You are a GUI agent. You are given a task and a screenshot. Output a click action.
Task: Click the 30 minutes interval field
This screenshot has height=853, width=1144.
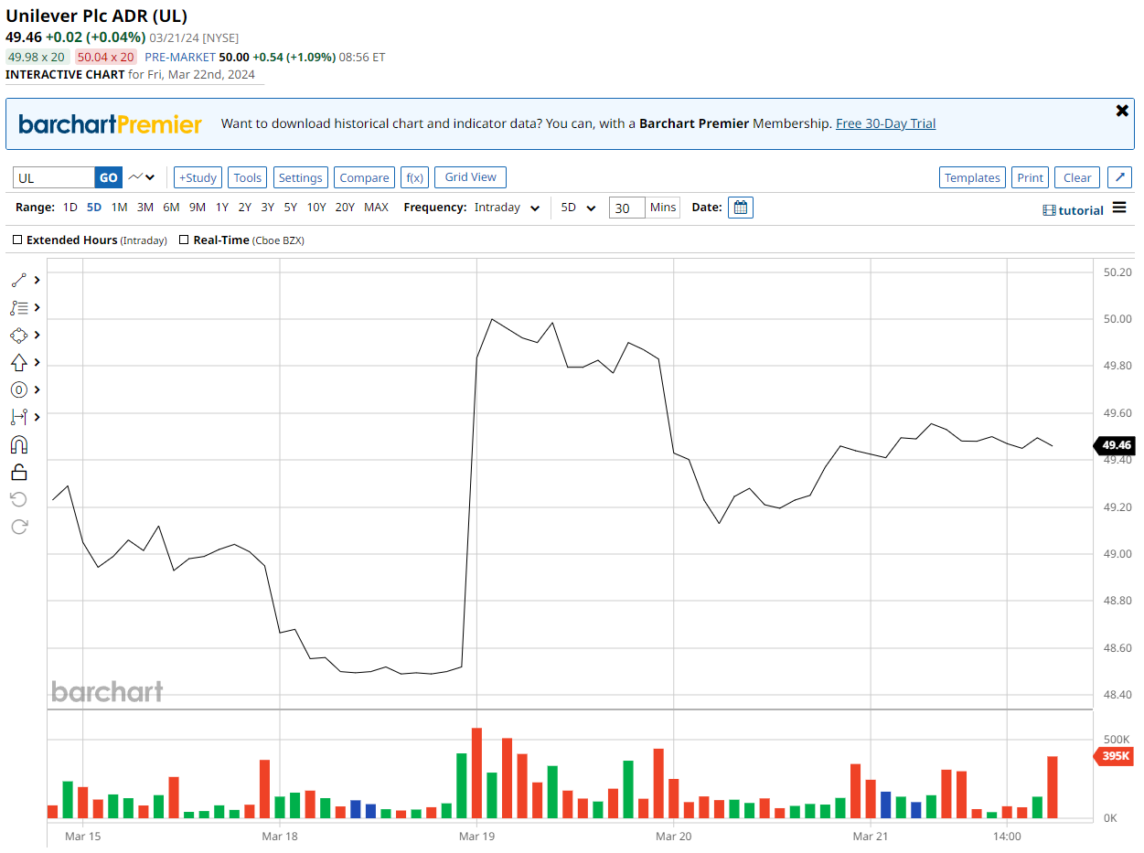click(626, 208)
